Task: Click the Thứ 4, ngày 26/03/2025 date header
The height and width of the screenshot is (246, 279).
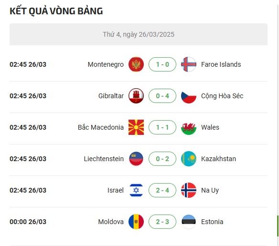Action: click(x=139, y=34)
